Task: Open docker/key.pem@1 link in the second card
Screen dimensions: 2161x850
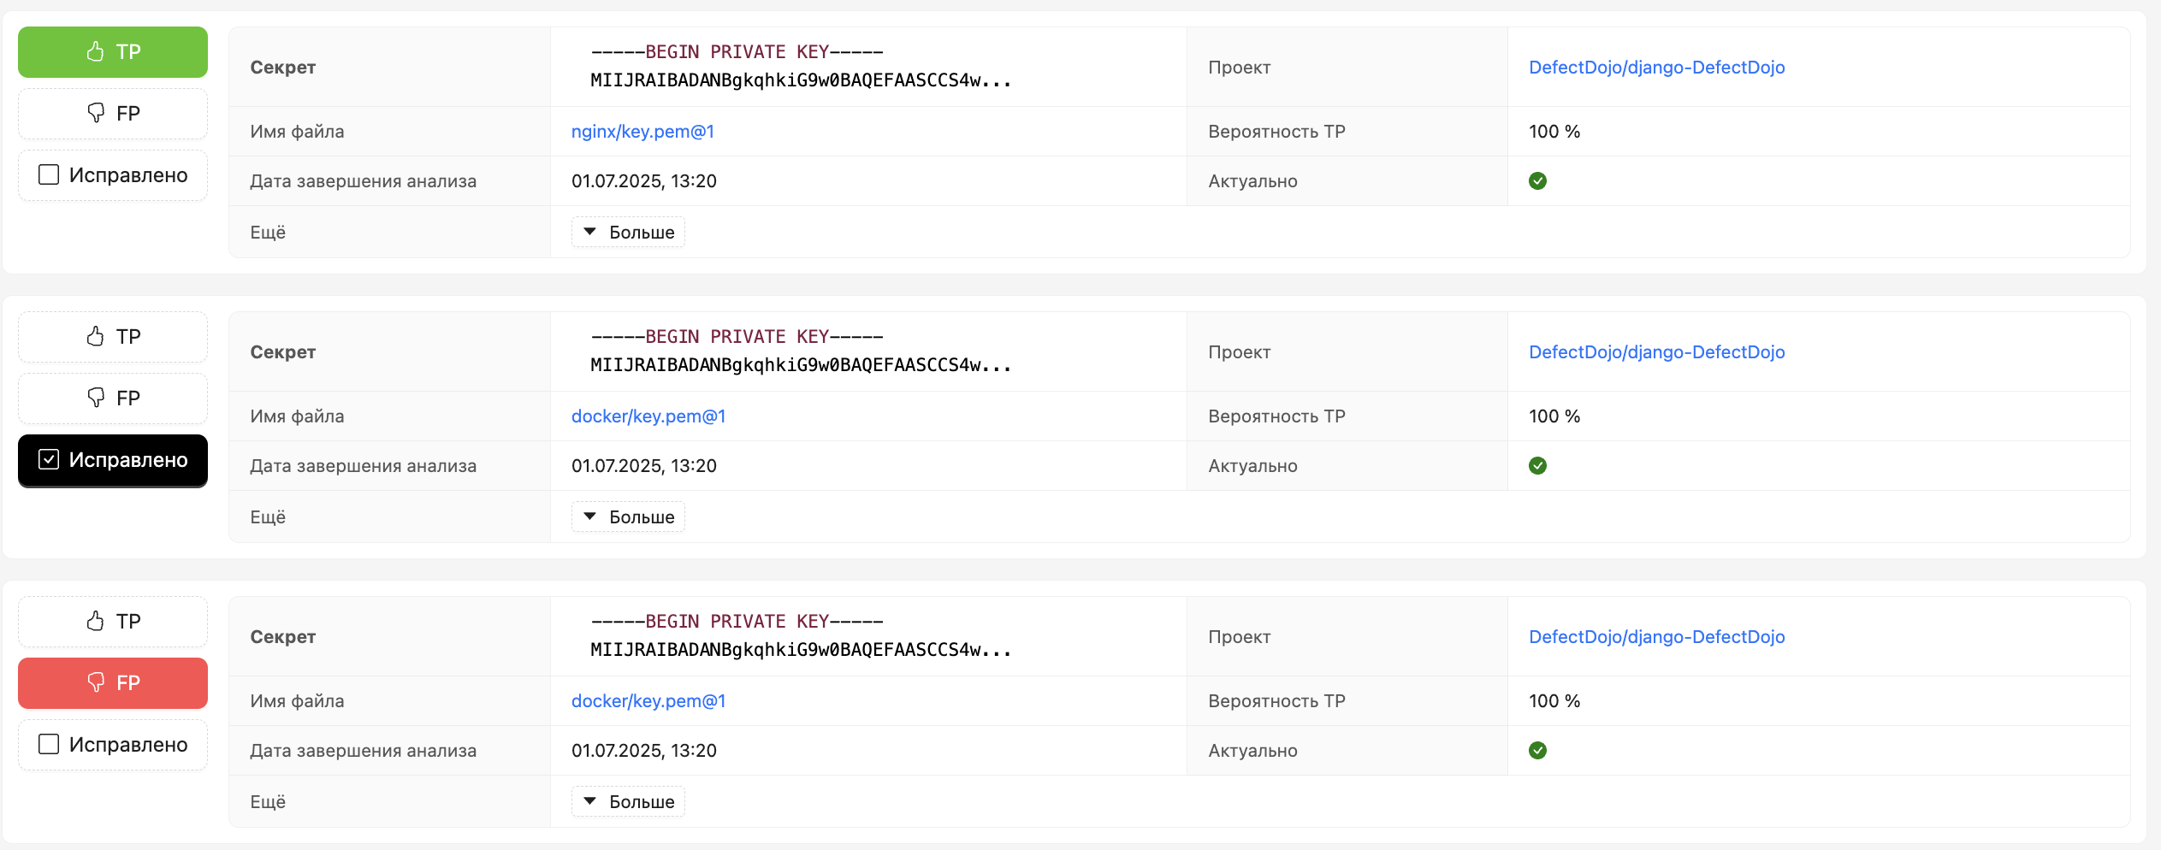Action: (648, 416)
